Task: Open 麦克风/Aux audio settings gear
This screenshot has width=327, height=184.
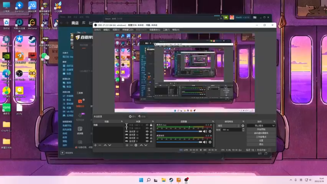Action: click(x=210, y=131)
